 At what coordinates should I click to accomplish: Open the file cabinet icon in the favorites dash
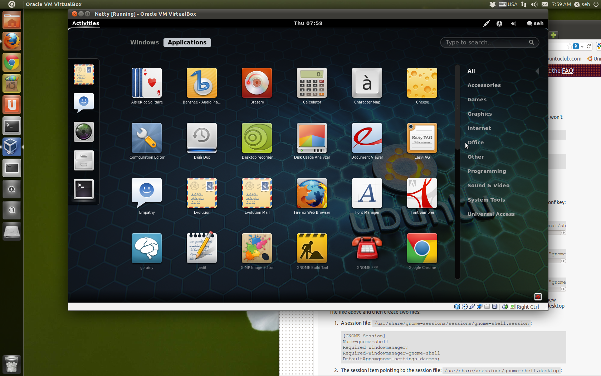(84, 160)
